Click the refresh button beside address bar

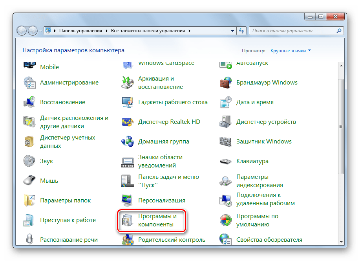pos(242,31)
